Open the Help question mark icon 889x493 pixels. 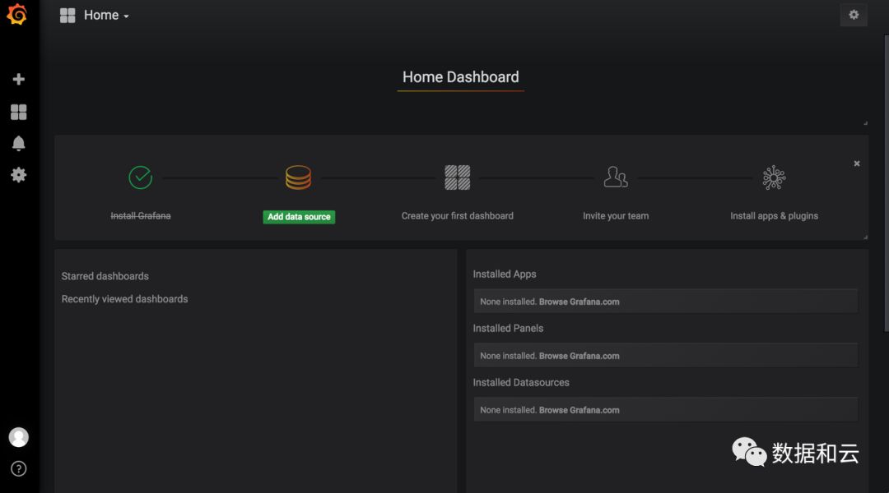point(19,468)
